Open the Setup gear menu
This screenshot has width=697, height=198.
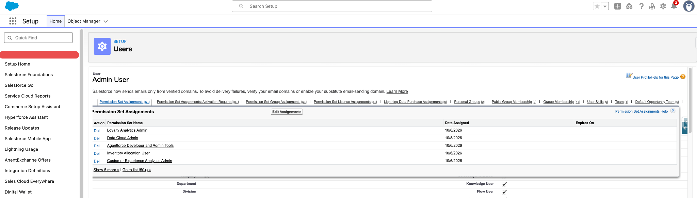point(663,6)
